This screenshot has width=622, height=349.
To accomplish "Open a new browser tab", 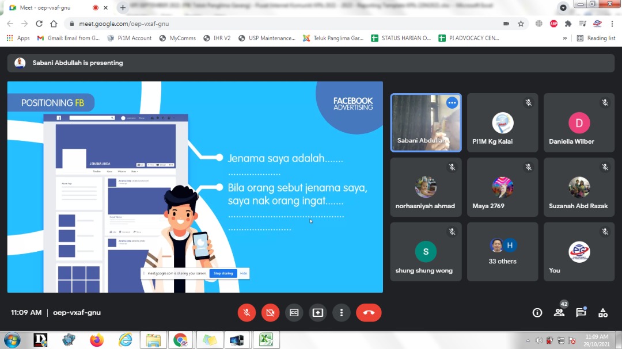I will pos(123,7).
